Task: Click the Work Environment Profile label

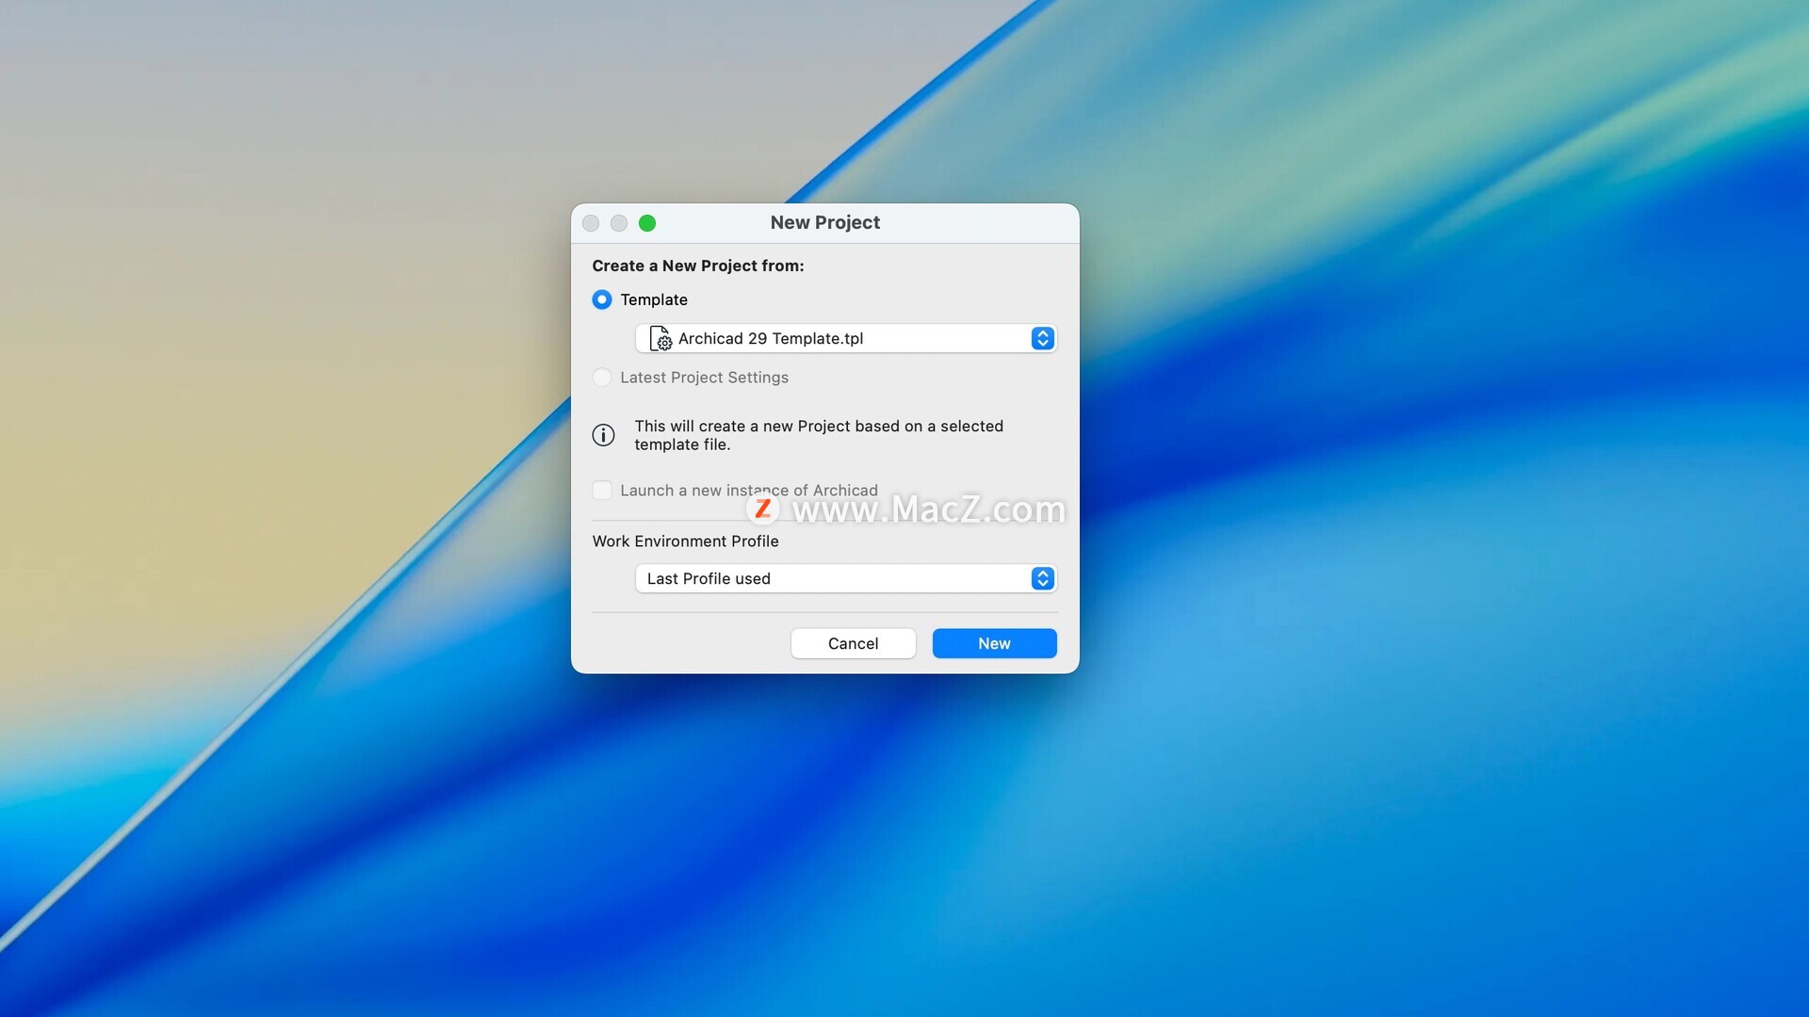Action: click(685, 541)
